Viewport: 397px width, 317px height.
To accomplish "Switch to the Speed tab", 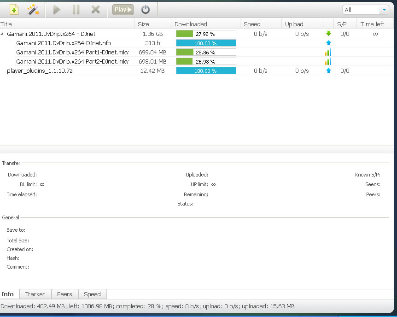I will (93, 294).
